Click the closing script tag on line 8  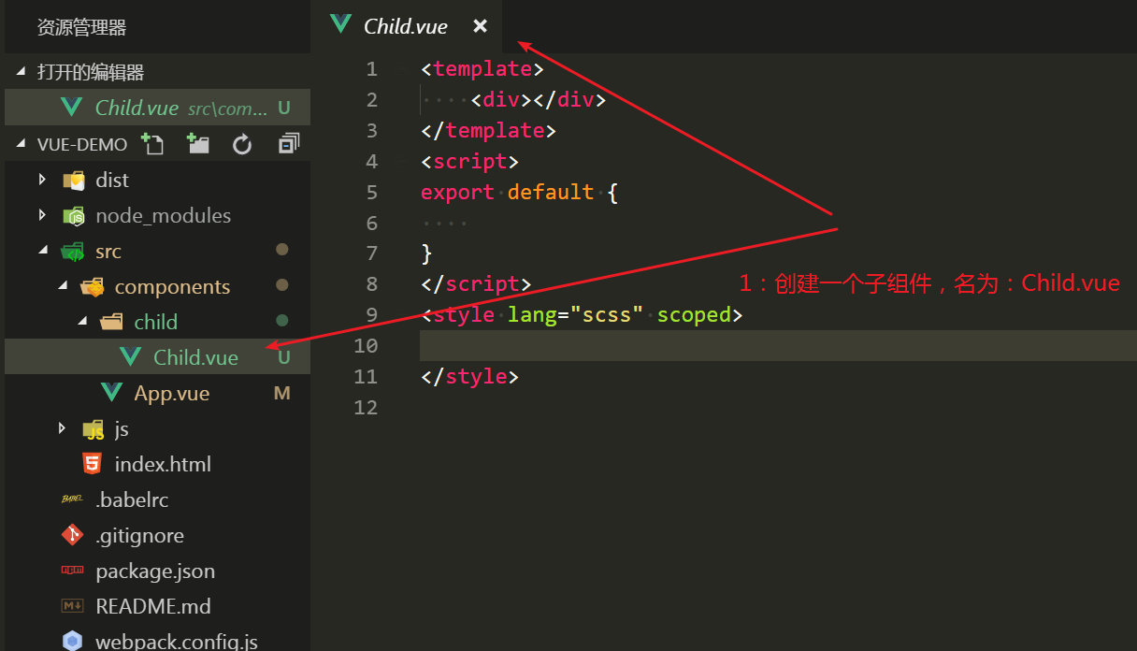click(x=476, y=284)
